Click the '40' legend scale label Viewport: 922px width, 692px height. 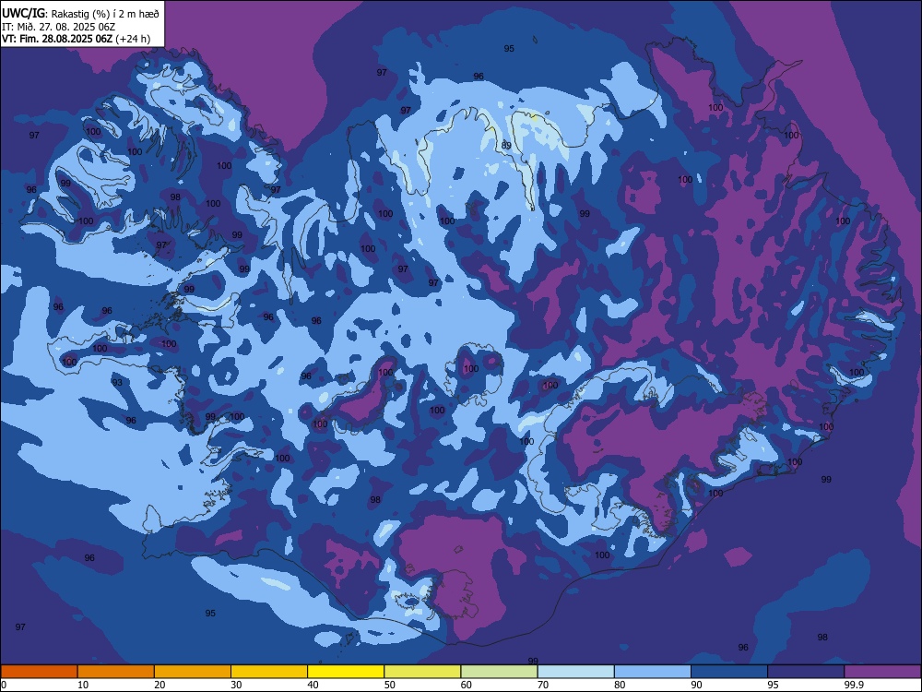click(313, 685)
